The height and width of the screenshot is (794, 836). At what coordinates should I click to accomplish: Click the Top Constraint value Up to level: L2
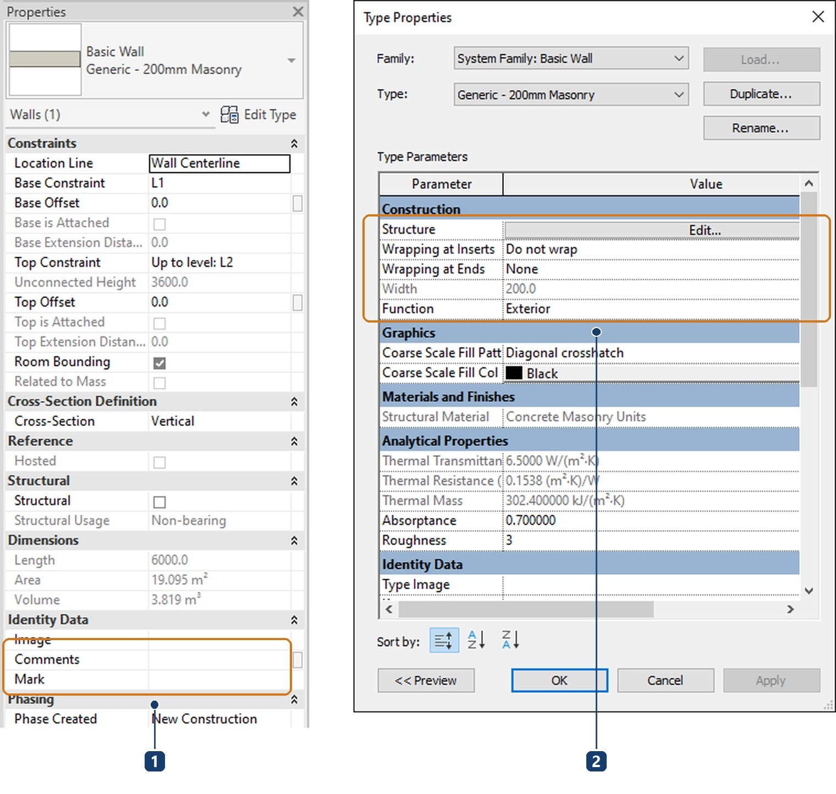[193, 263]
